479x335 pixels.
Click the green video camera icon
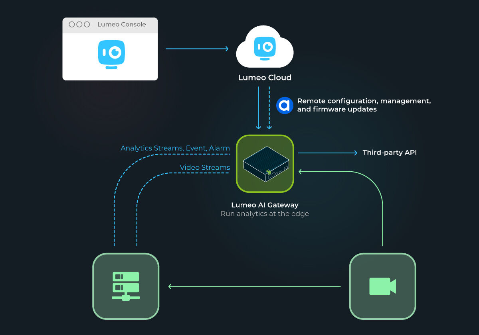pyautogui.click(x=382, y=286)
